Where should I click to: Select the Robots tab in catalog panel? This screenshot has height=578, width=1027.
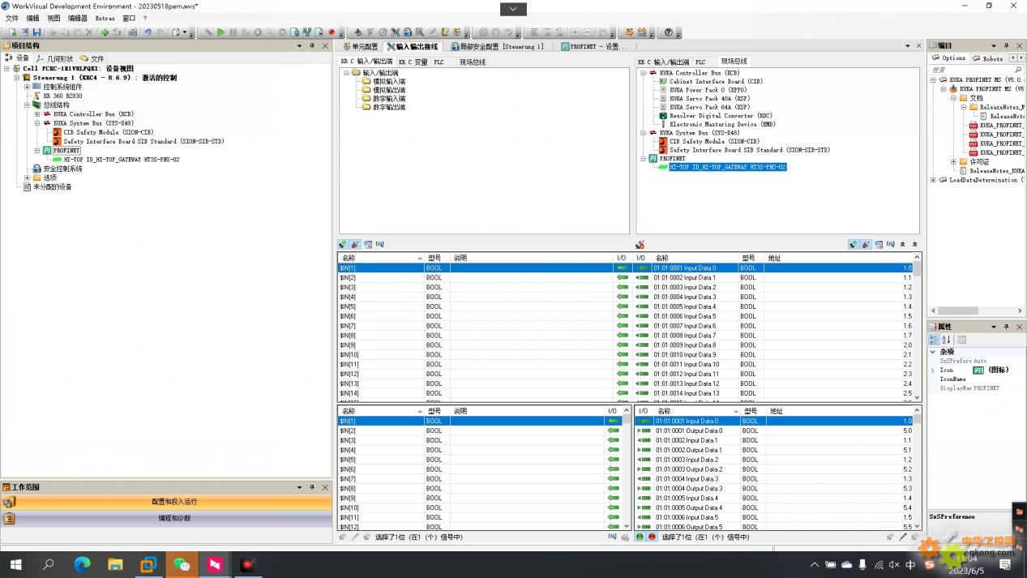click(987, 58)
